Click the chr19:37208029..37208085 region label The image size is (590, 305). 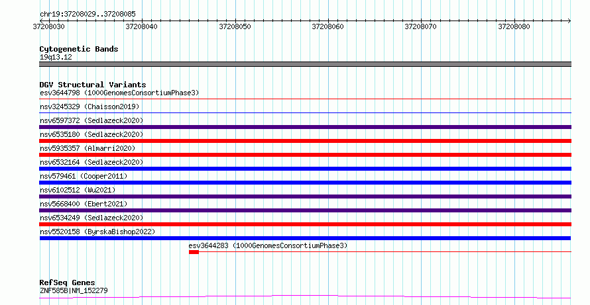[88, 15]
